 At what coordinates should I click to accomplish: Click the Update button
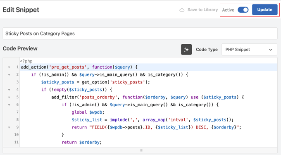265,10
